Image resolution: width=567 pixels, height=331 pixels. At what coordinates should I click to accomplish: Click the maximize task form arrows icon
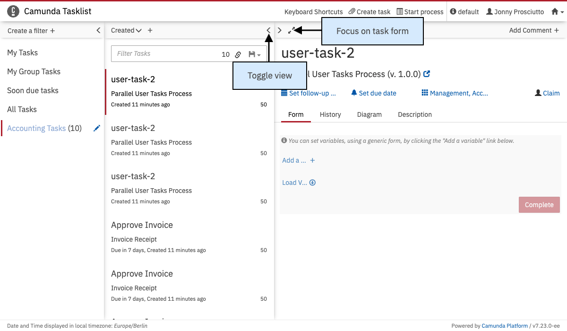(x=292, y=30)
